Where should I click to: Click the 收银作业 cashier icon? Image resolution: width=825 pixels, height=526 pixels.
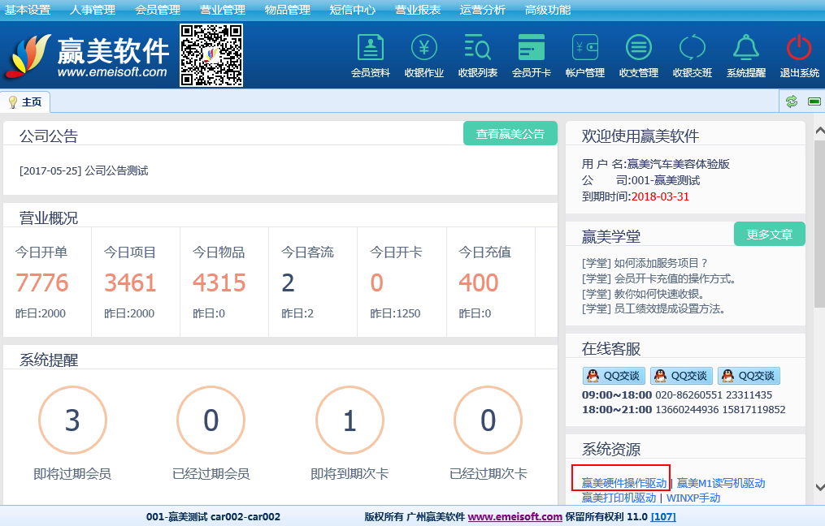(424, 49)
